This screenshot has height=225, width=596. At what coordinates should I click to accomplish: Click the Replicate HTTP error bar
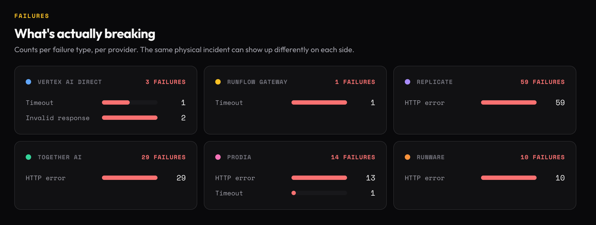[x=509, y=103]
